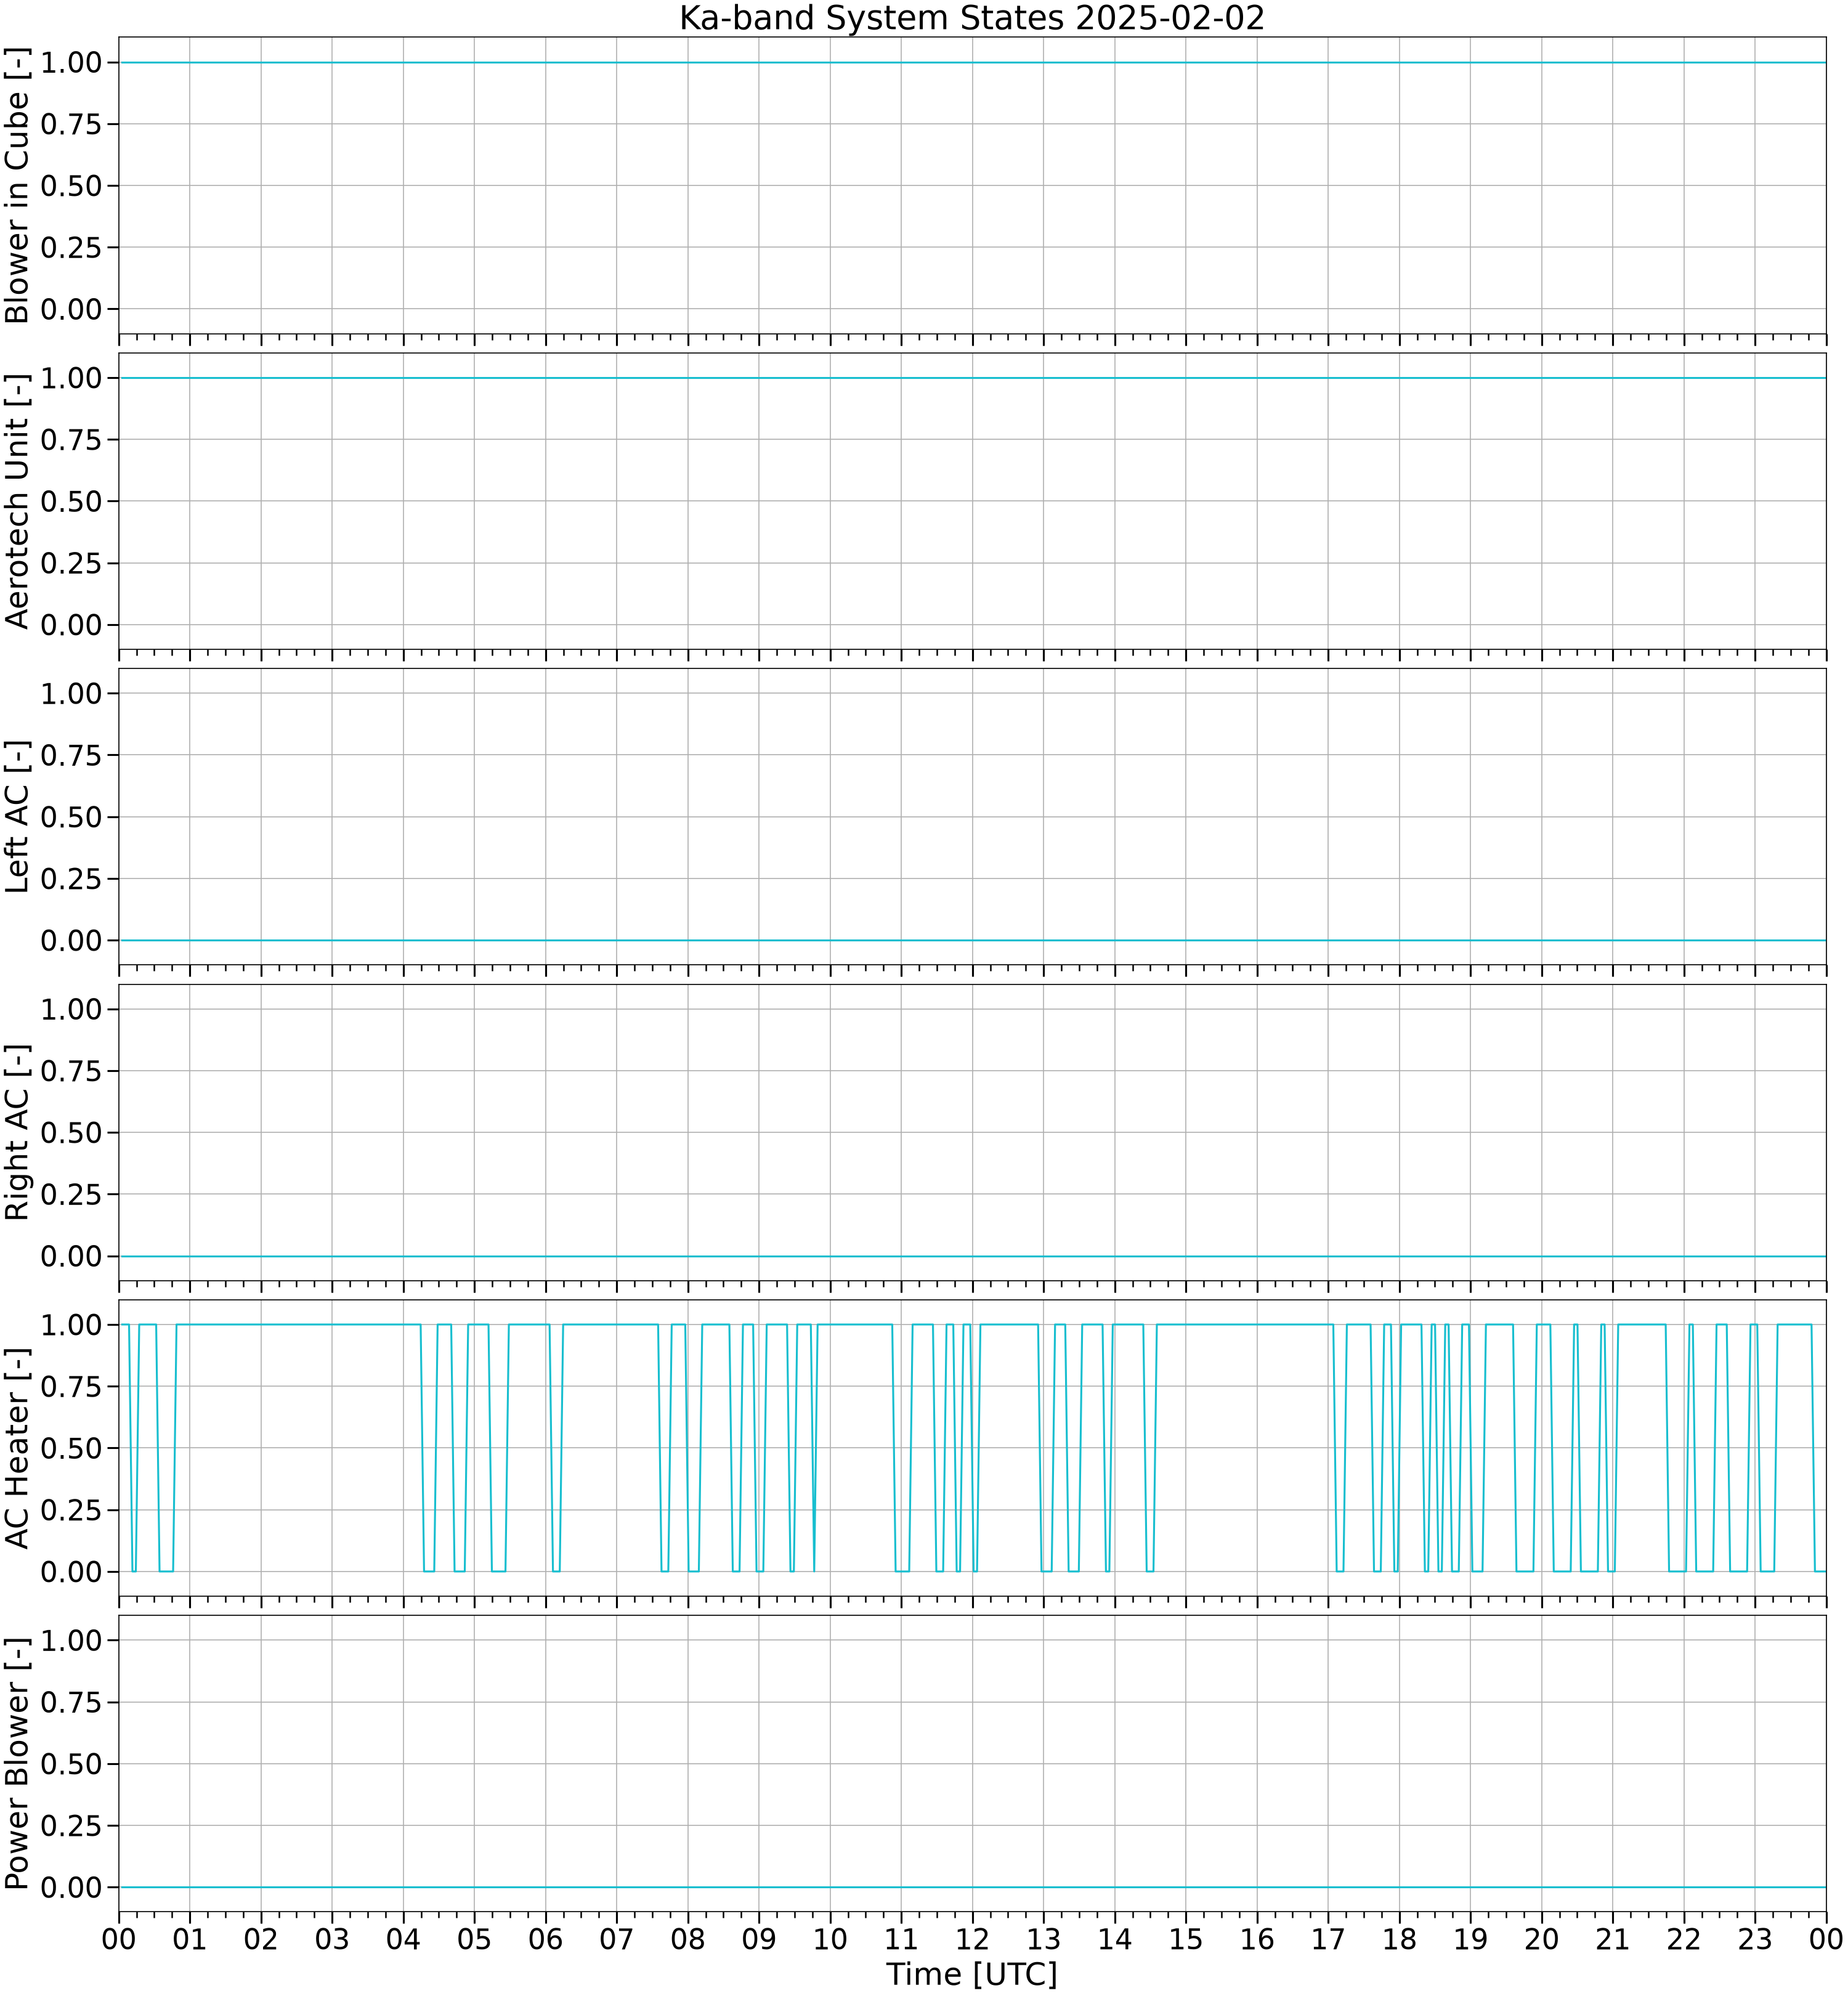The height and width of the screenshot is (1996, 1848).
Task: Click the 15 hour tick label
Action: (1186, 1939)
